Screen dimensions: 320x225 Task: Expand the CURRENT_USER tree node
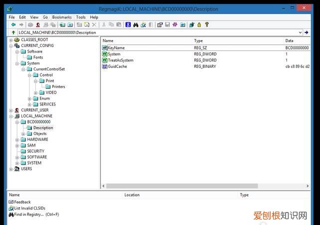coord(11,110)
